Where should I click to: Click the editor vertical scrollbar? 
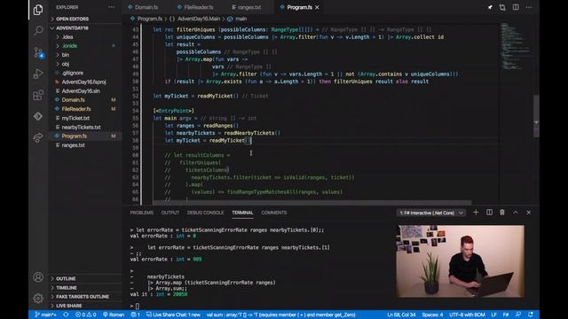point(536,116)
